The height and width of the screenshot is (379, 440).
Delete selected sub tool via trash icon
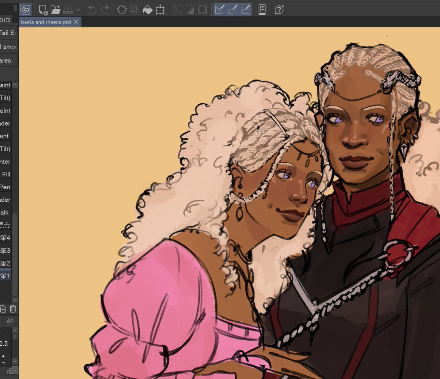(x=13, y=309)
